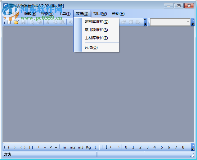Insert digit 8 from symbol bar
Screen dimensions: 197x160
pyautogui.click(x=183, y=147)
